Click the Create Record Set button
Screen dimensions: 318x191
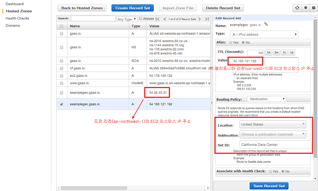133,8
